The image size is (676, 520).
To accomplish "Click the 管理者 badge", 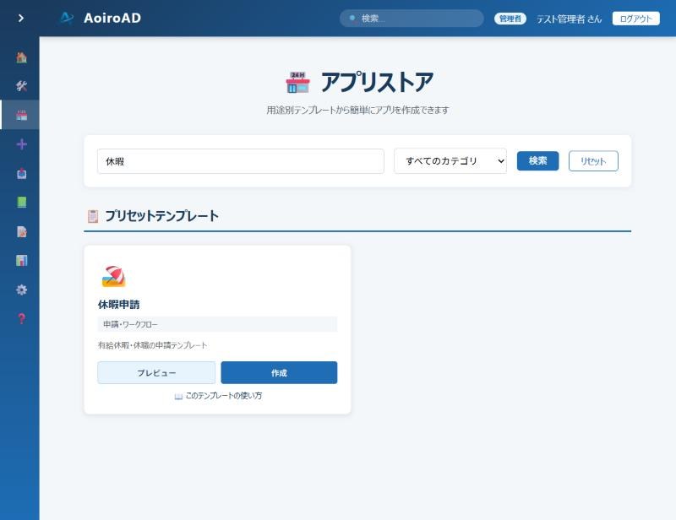I will coord(510,19).
